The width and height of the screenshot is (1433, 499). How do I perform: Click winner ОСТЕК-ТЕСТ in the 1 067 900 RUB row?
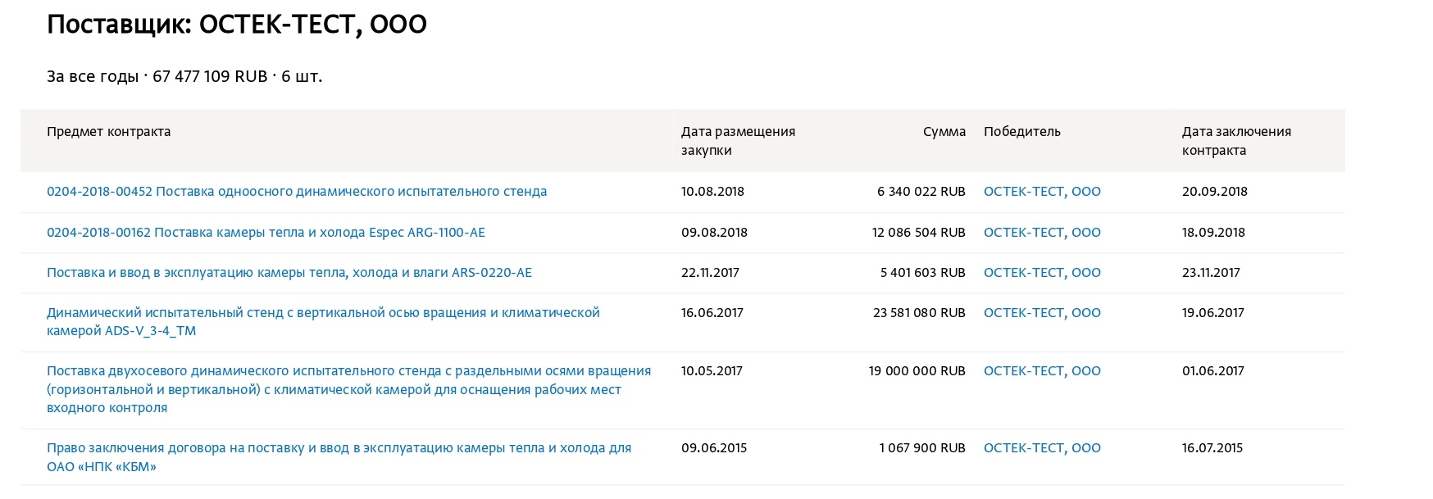[1042, 448]
